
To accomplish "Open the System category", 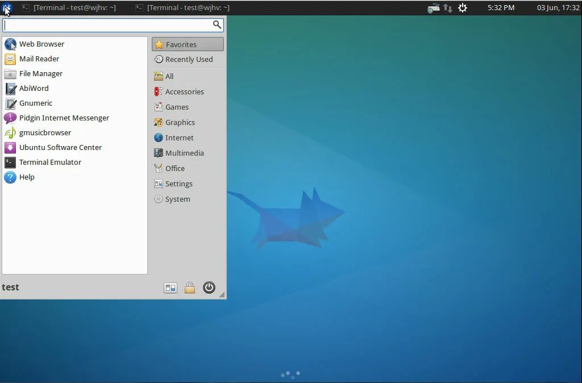I will [188, 199].
